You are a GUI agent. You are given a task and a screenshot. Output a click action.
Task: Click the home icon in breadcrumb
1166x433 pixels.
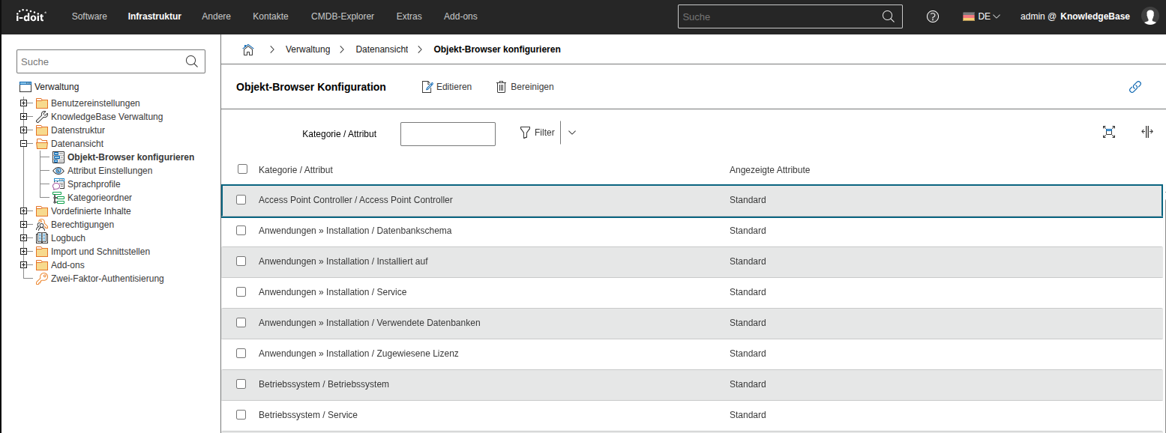248,49
